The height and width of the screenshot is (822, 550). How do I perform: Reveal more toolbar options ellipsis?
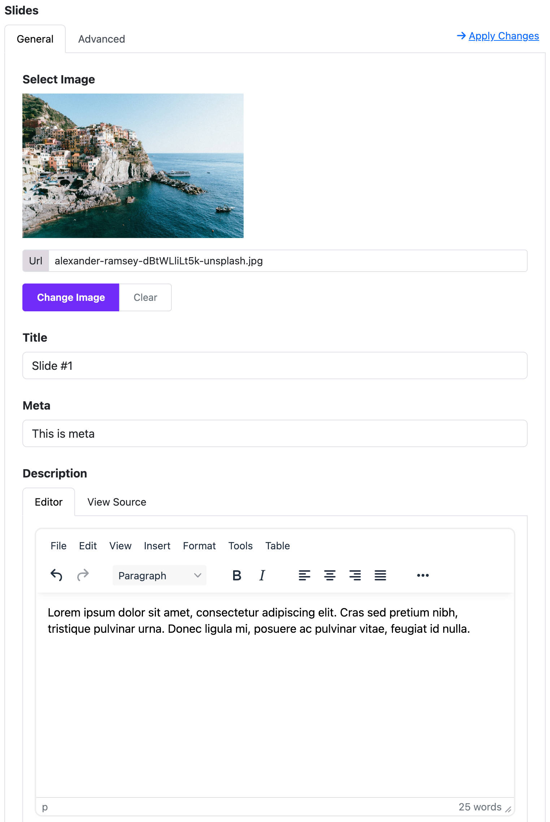click(x=423, y=575)
